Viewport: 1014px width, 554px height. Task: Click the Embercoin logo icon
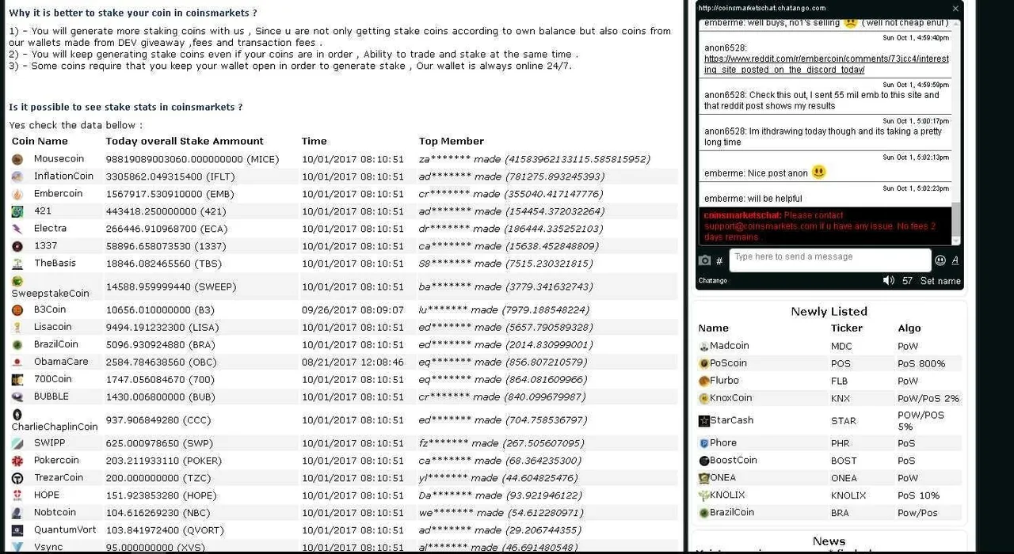[x=17, y=195]
